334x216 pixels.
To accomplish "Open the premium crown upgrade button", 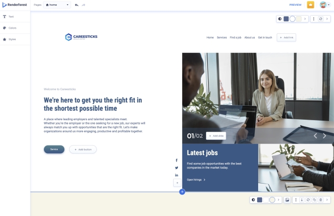I will (311, 5).
